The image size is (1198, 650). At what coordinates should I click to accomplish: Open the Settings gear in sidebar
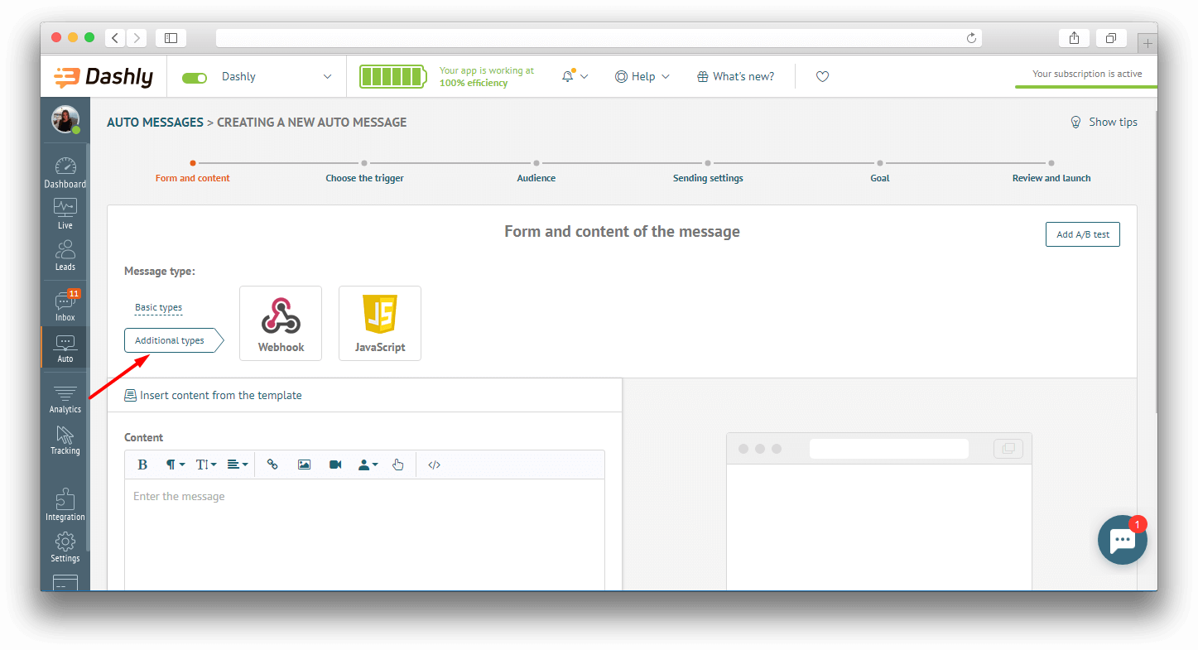click(65, 546)
